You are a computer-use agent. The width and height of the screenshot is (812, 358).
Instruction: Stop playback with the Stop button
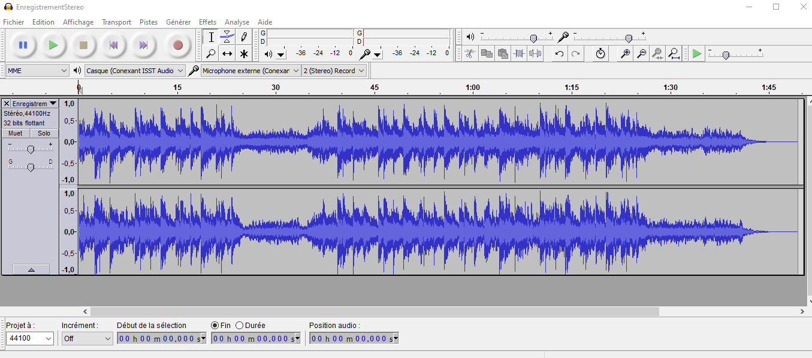84,45
